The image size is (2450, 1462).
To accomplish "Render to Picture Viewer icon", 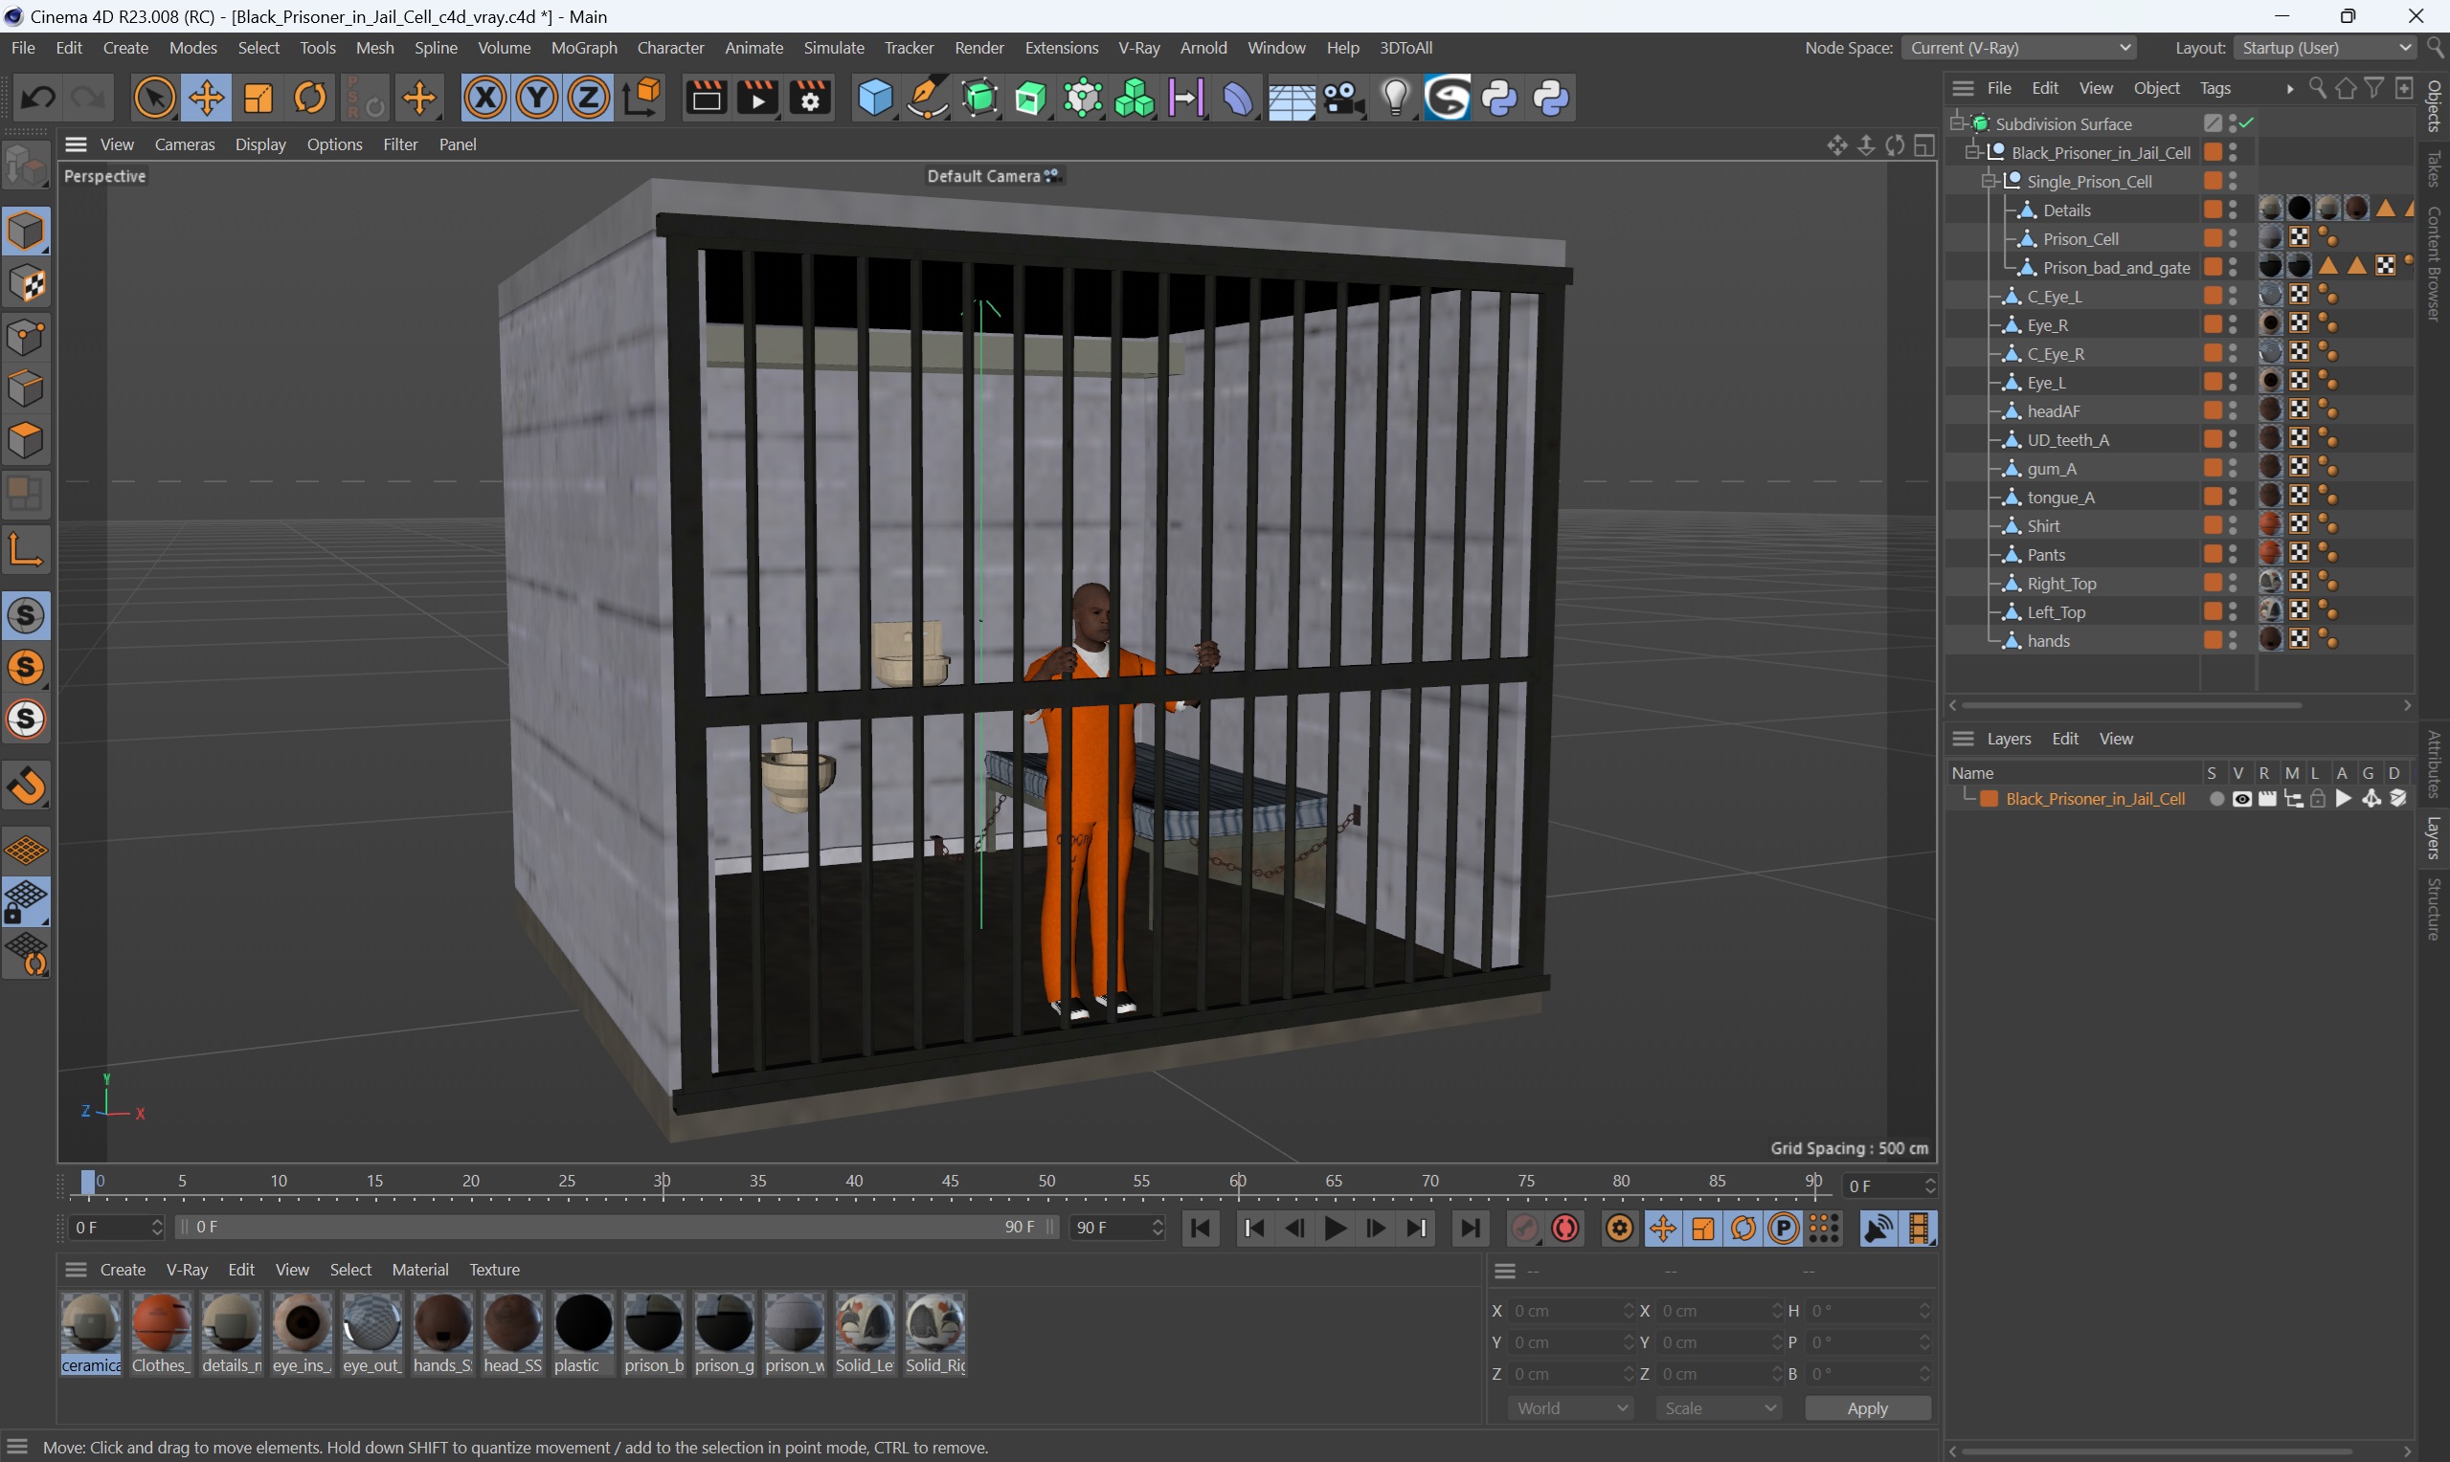I will pos(758,98).
